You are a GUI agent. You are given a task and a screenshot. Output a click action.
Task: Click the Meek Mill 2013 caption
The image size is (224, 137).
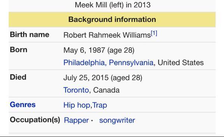tap(113, 5)
